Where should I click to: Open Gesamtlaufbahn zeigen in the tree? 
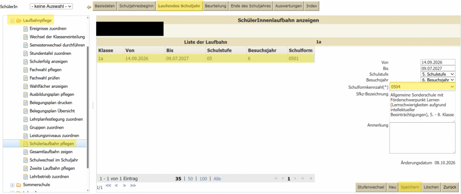(51, 152)
